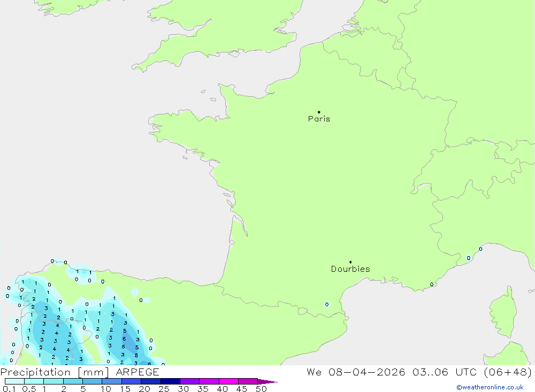The image size is (535, 392).
Task: Click the Dourbies location label
Action: (350, 269)
